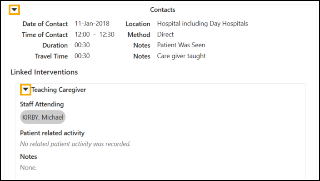This screenshot has height=181, width=320.
Task: Click the Hospital including Day Hospitals location
Action: click(x=202, y=24)
